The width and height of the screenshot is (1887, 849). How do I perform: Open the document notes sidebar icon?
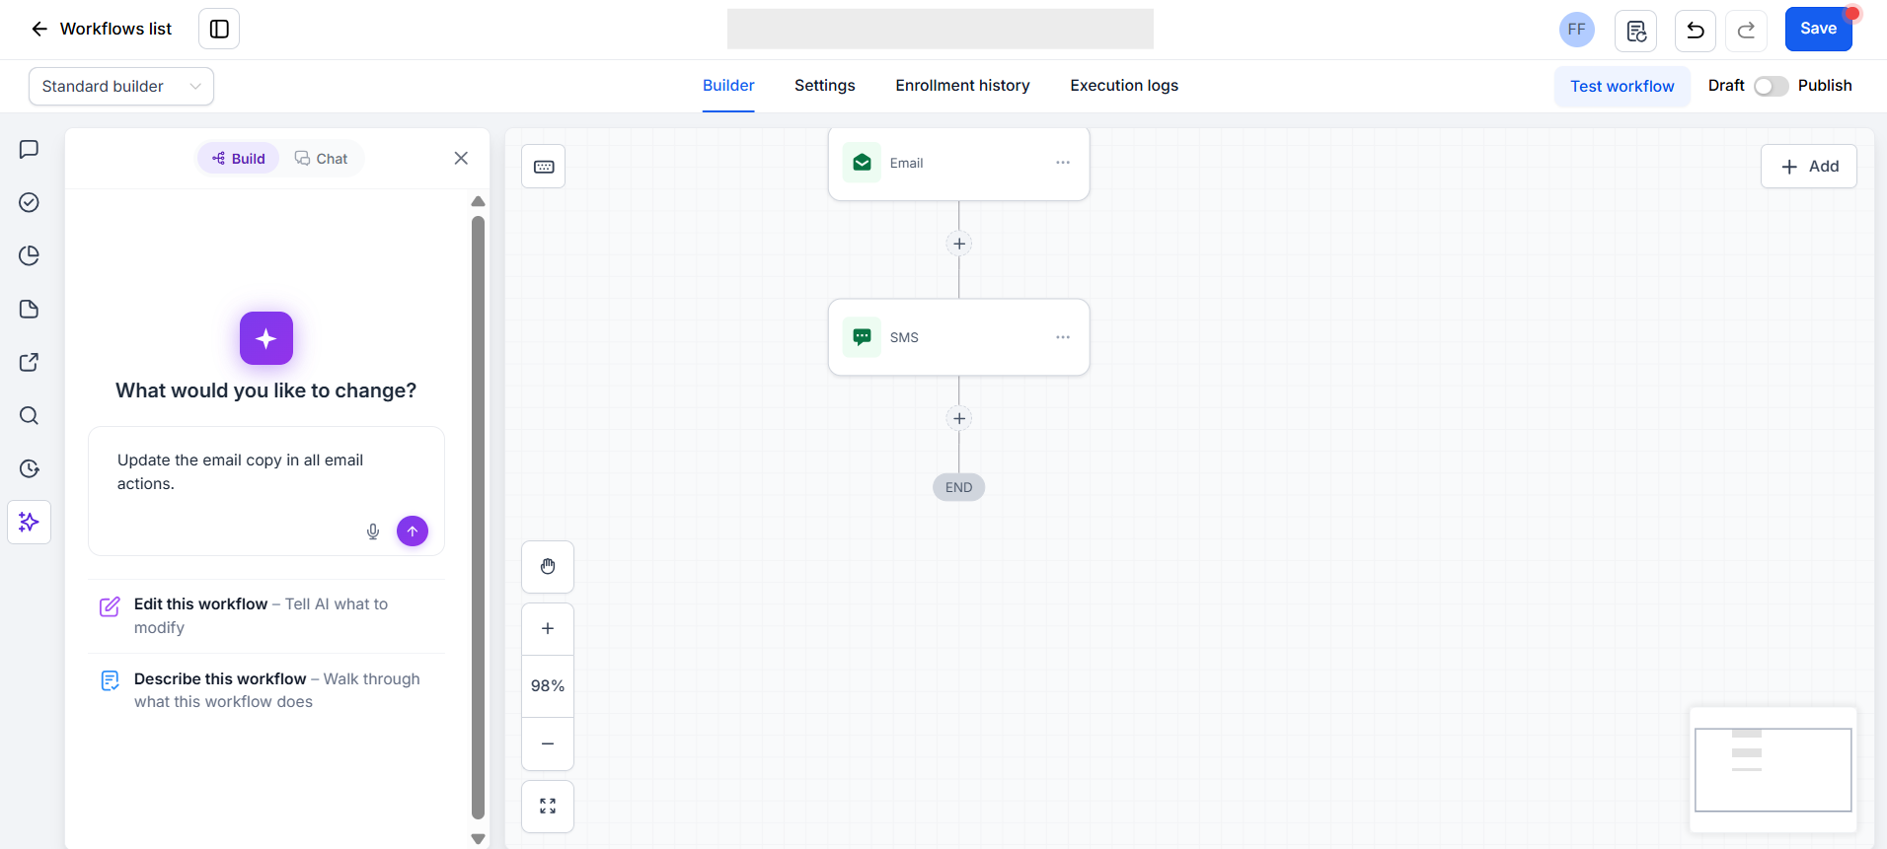tap(30, 309)
